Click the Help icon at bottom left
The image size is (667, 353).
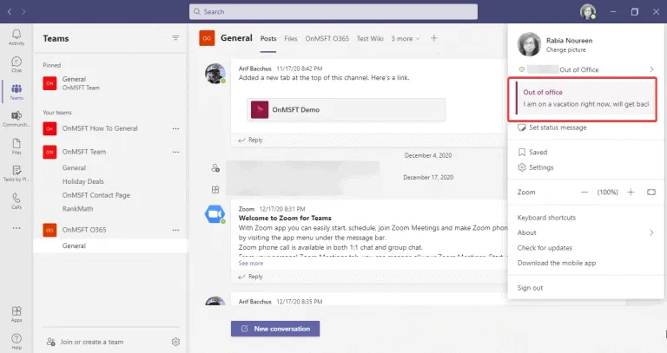16,339
